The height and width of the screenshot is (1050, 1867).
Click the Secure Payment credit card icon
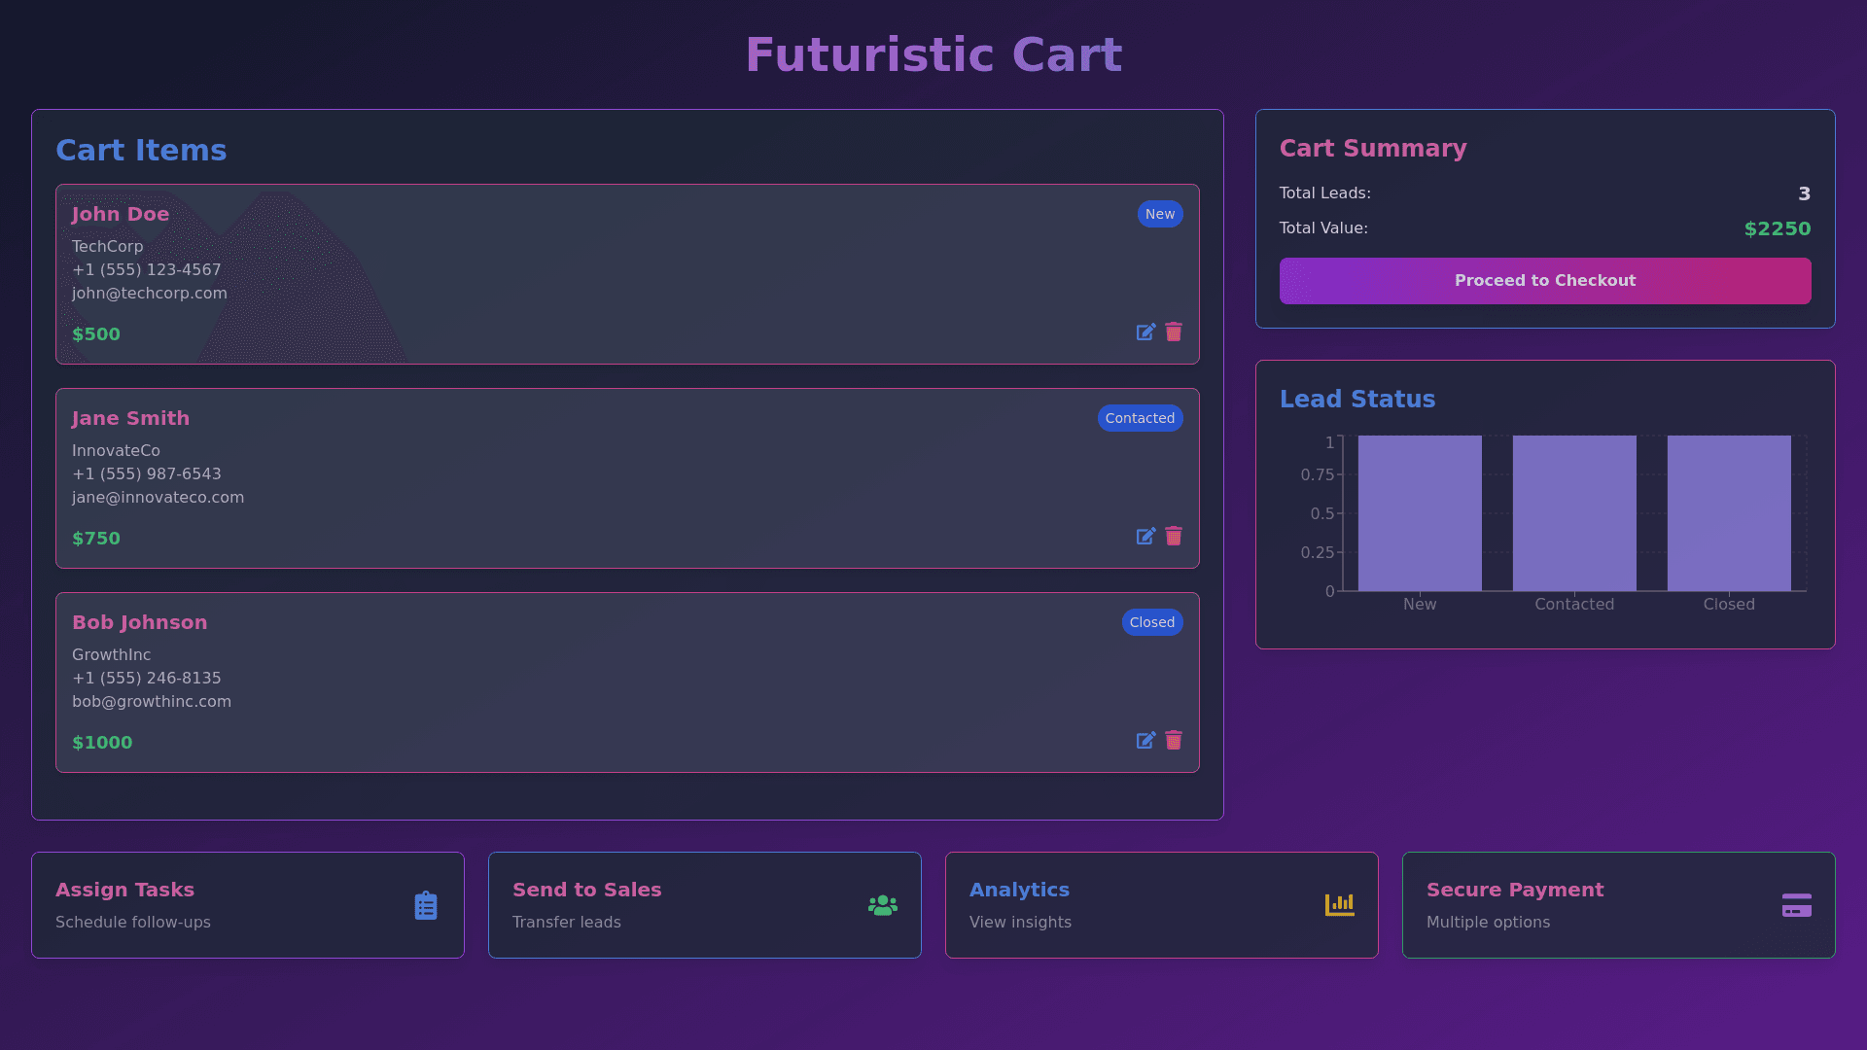1796,905
